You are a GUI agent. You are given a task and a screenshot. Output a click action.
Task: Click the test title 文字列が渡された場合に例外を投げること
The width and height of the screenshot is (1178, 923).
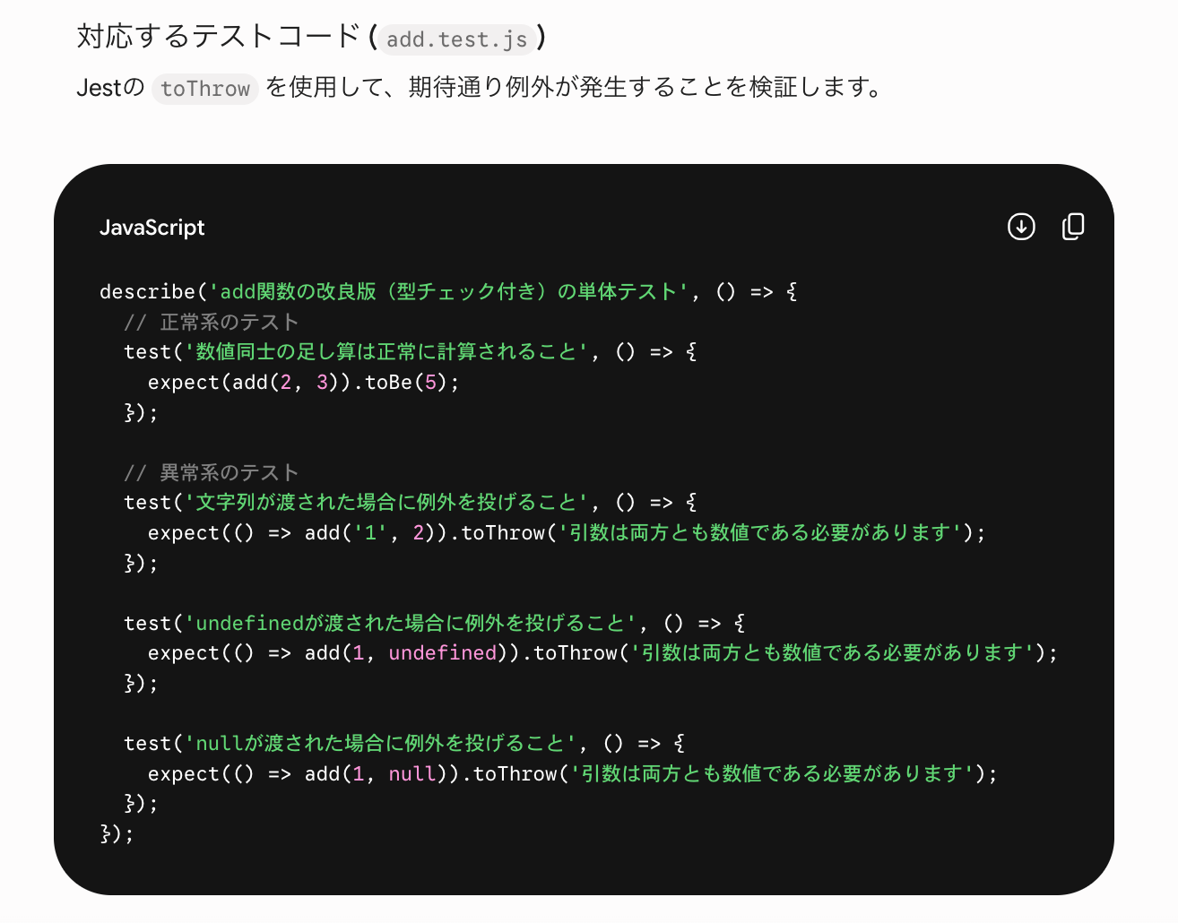pos(386,503)
